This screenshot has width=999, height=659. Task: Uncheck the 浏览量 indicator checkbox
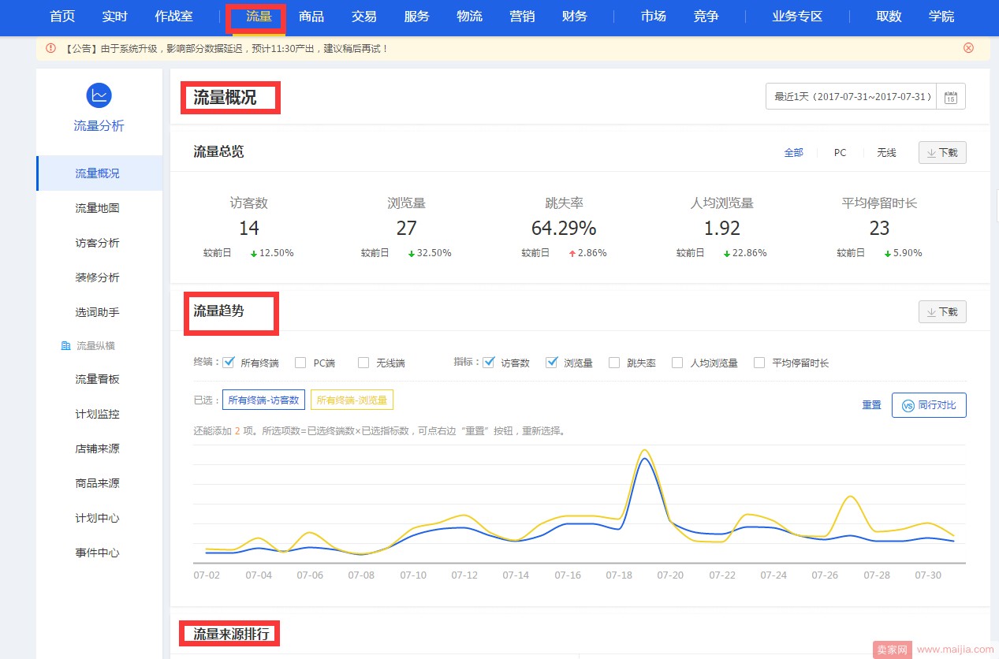coord(552,363)
